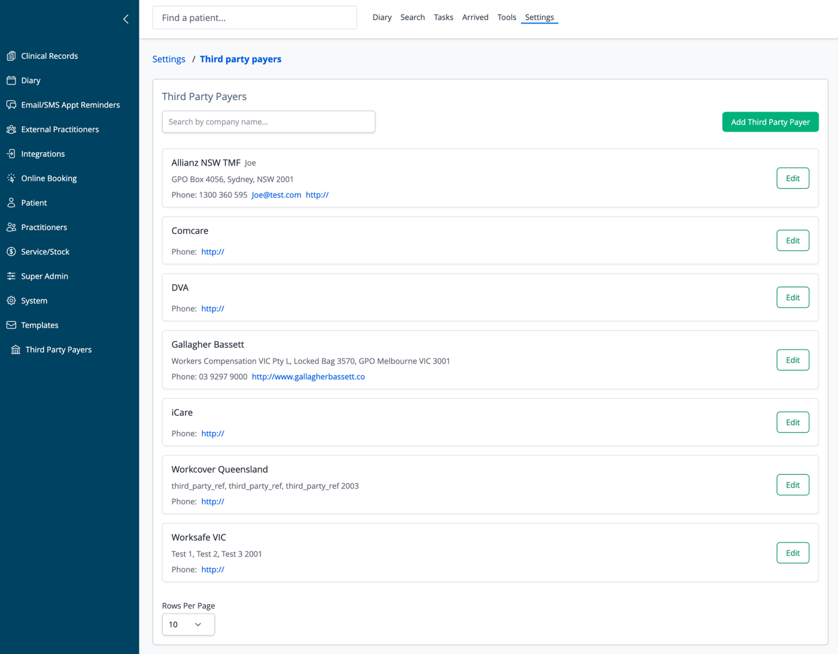Click the Service/Stock dollar icon

[x=11, y=252]
